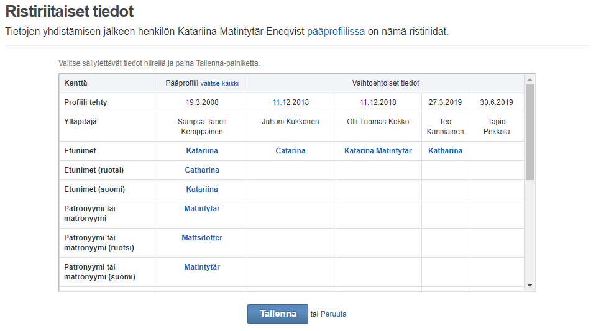Viewport: 596px width, 331px height.
Task: Select Katariina in the Etunimet row
Action: tap(202, 151)
